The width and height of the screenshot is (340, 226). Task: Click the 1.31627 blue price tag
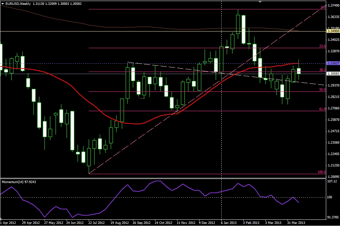[x=333, y=63]
